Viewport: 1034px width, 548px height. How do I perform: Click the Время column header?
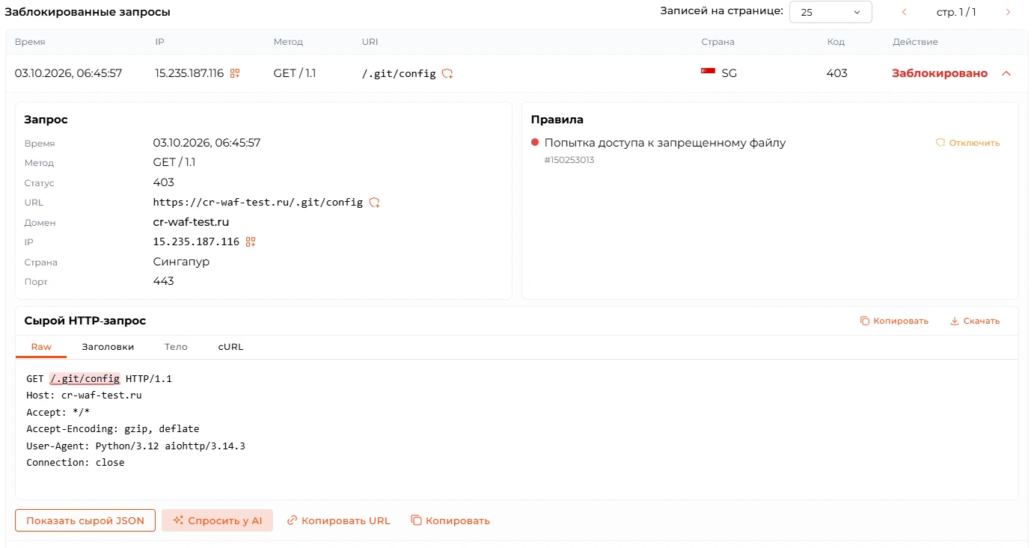tap(30, 42)
